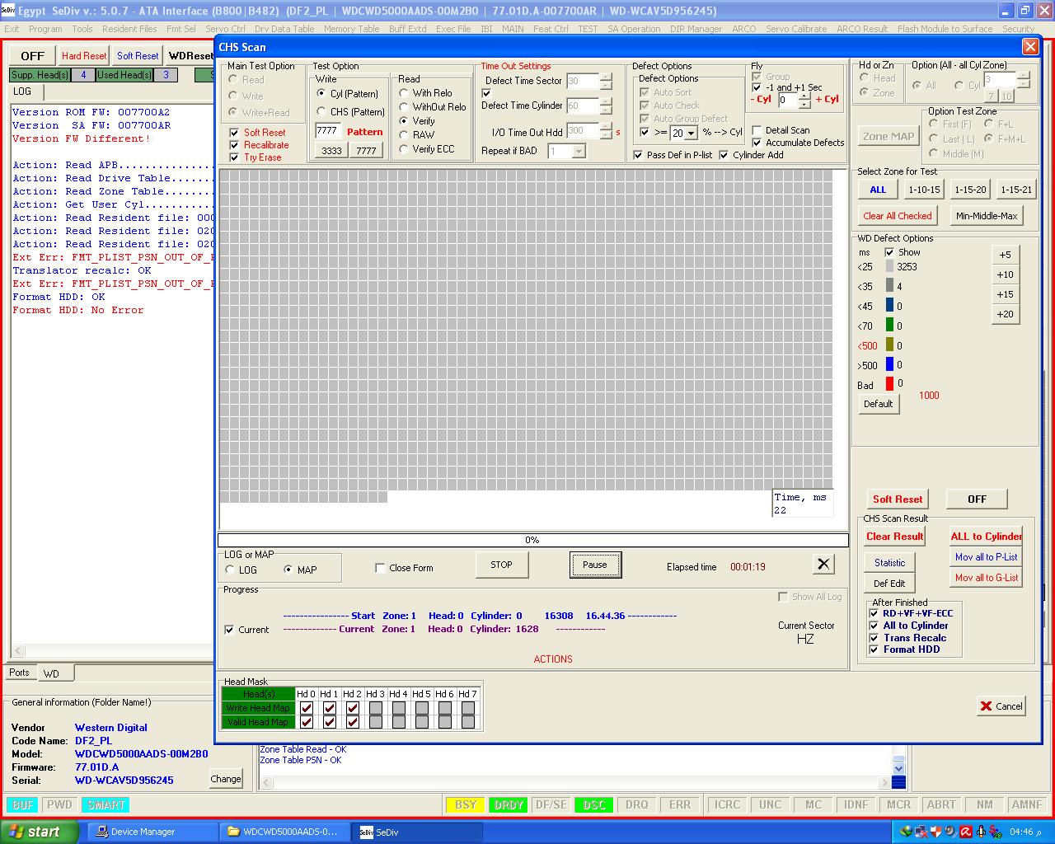The width and height of the screenshot is (1055, 844).
Task: Click the scan progress bar at 0%
Action: click(532, 540)
